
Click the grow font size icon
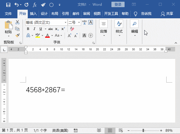69,35
